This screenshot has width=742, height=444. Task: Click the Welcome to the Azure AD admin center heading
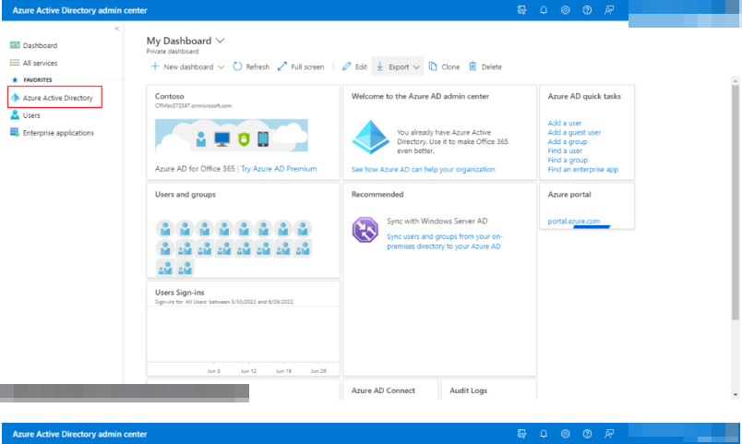coord(420,96)
